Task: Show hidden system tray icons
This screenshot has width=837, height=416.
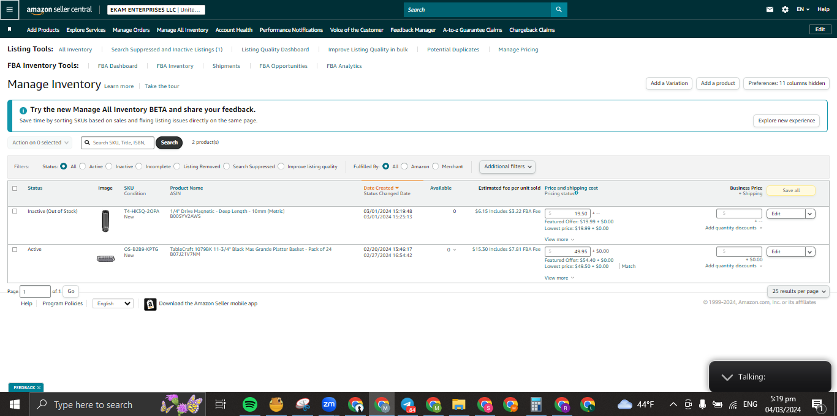Action: [x=673, y=404]
